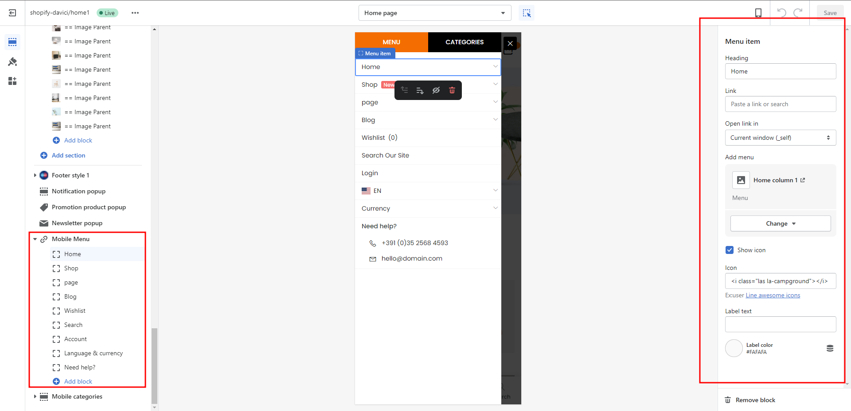Switch to the CATEGORIES tab in preview
The width and height of the screenshot is (851, 411).
click(464, 42)
